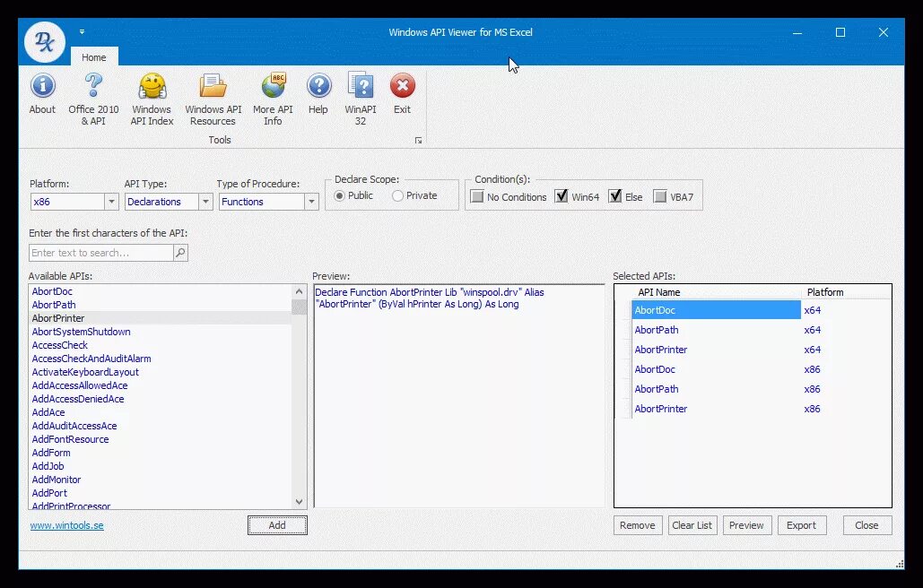Viewport: 923px width, 588px height.
Task: Click the Remove button
Action: (638, 525)
